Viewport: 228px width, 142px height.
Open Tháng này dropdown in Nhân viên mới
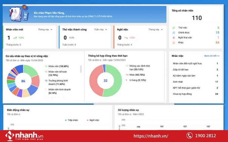click(45, 30)
